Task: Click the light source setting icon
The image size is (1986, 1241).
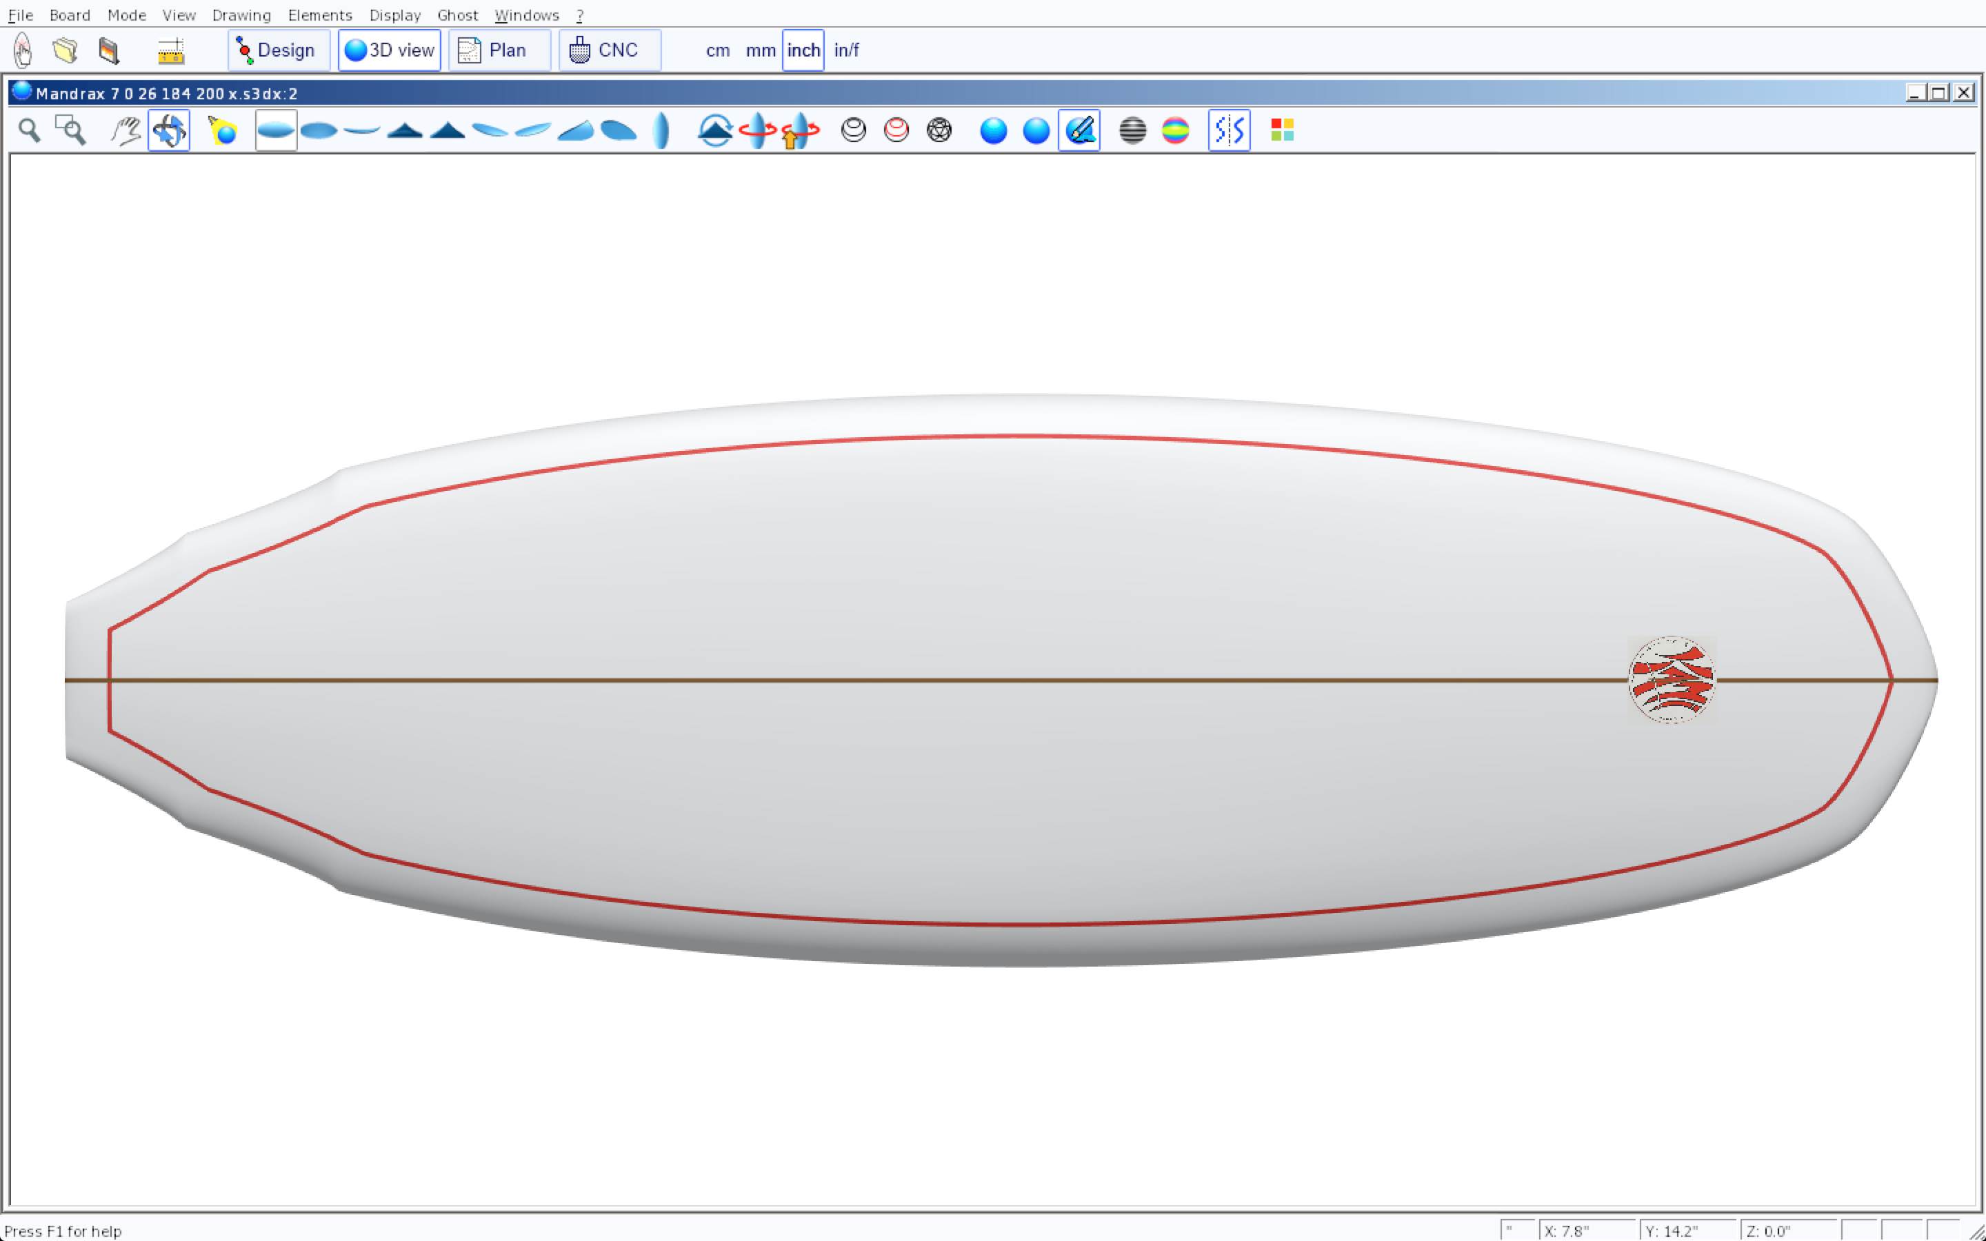Action: click(223, 130)
